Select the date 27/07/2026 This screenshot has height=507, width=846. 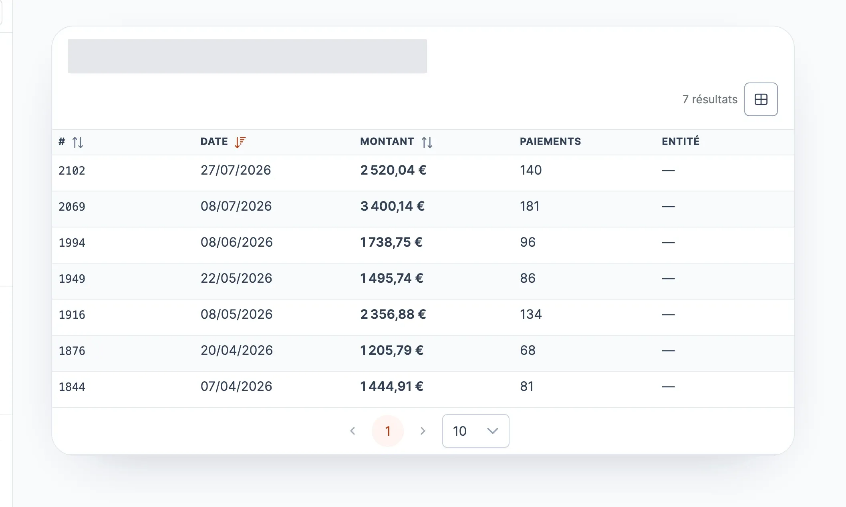coord(236,170)
